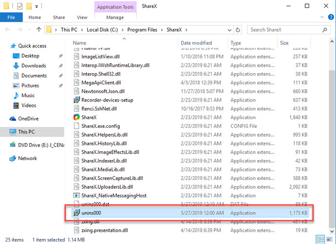Open OneDrive in navigation pane
This screenshot has height=244, width=336.
(24, 119)
